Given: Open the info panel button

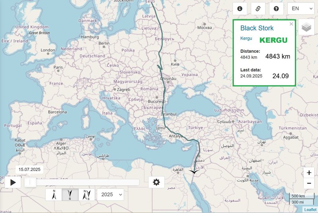Looking at the screenshot, I should [240, 8].
